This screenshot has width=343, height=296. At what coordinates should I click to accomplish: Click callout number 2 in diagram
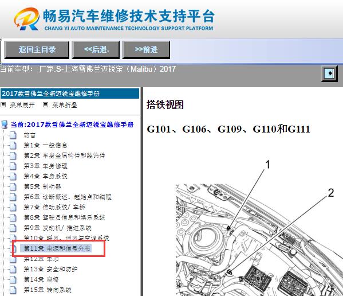[331, 193]
